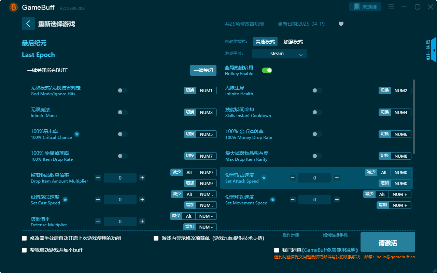
Task: Increase Defense Multiplier with plus
Action: [x=142, y=221]
